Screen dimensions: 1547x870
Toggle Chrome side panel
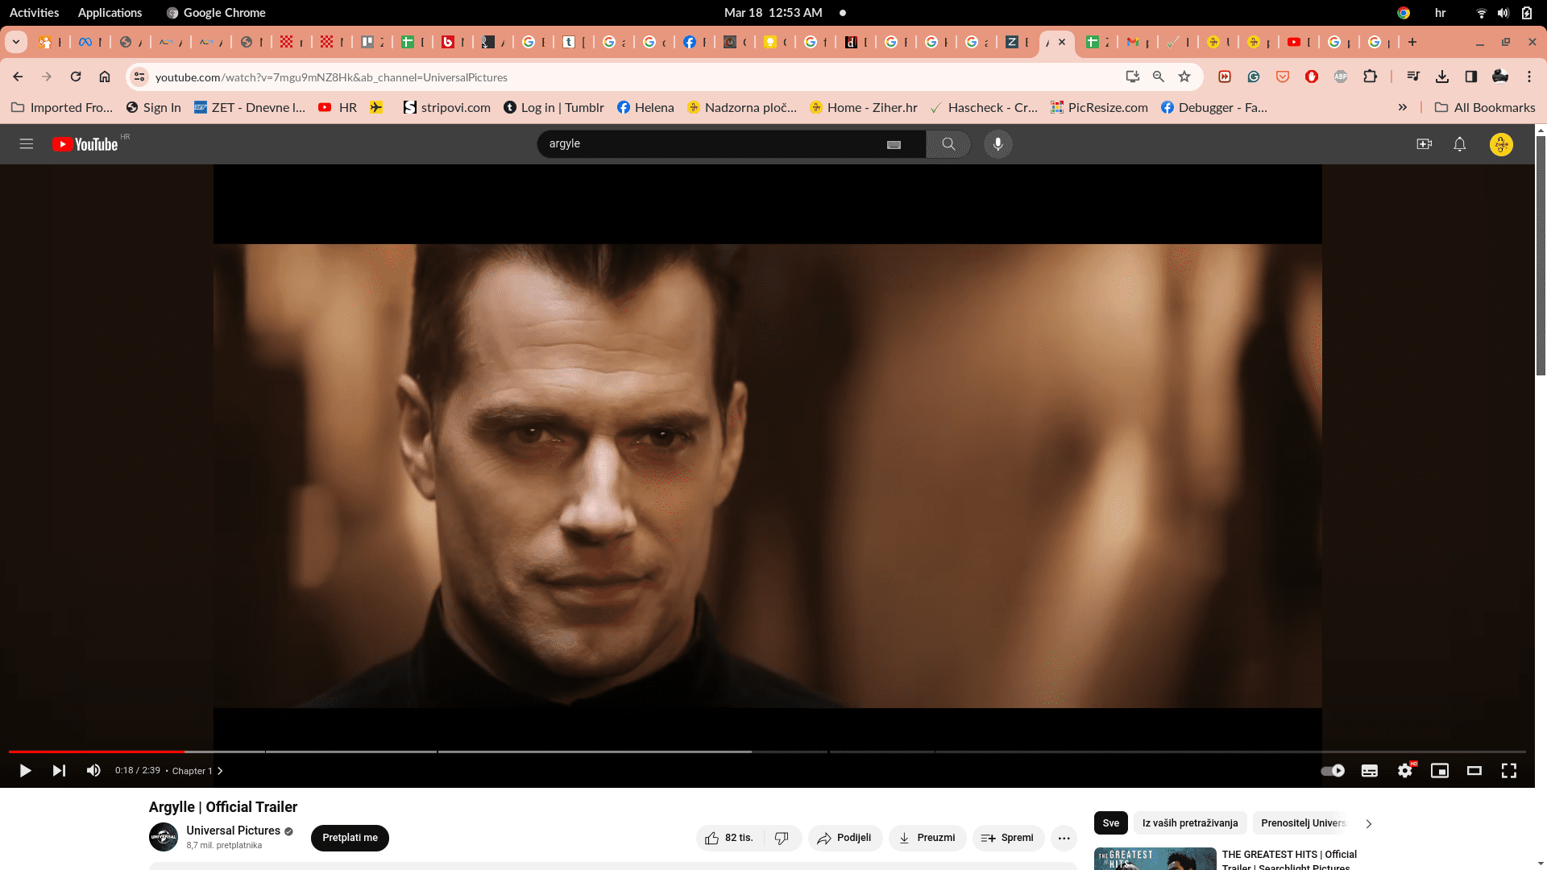pos(1471,77)
